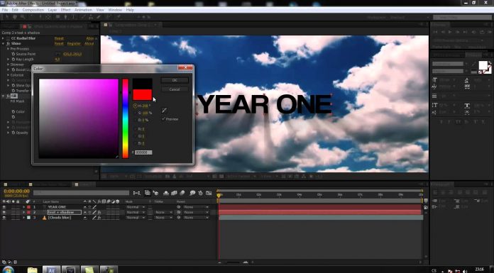This screenshot has height=273, width=494.
Task: Click the Color property stopwatch in Fill effect
Action: (13, 111)
